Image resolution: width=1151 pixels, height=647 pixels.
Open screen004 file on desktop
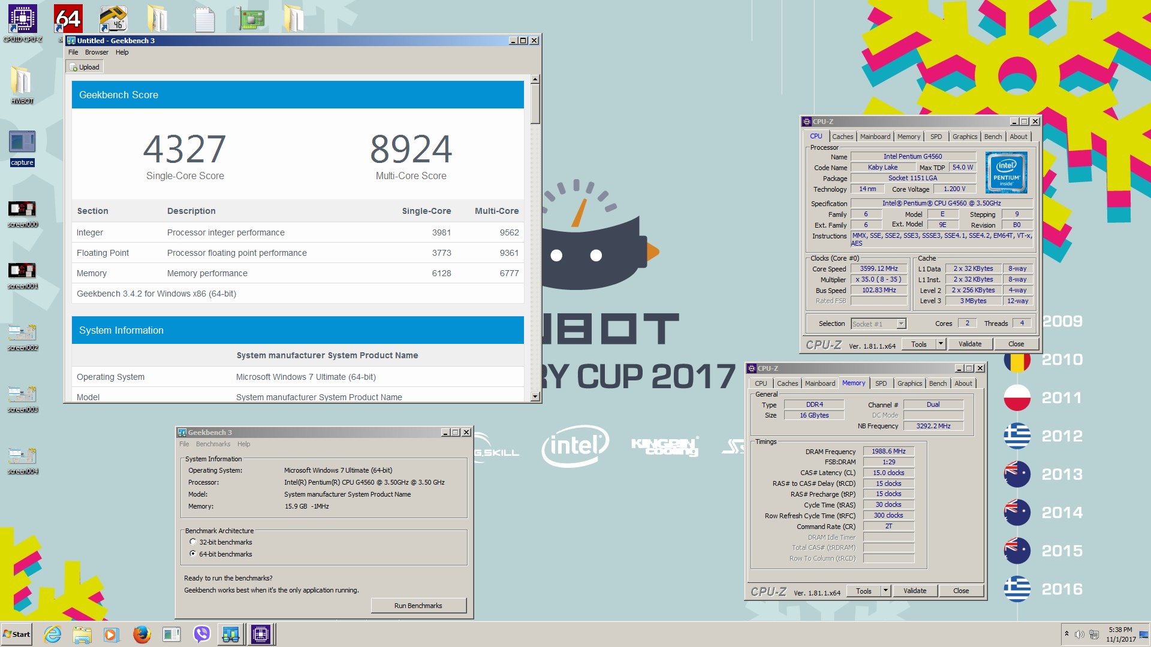coord(22,461)
